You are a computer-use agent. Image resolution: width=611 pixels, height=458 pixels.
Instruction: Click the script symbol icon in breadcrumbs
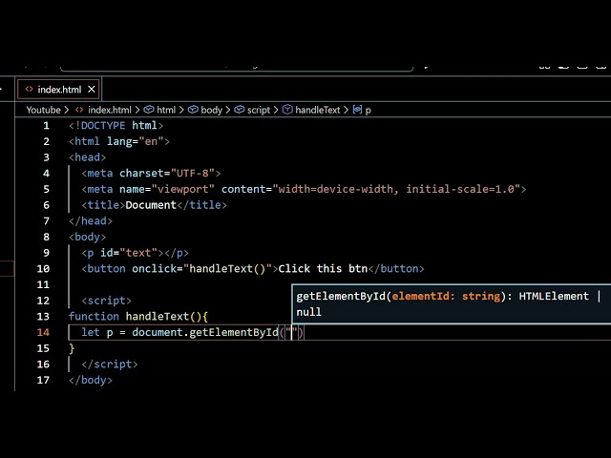pyautogui.click(x=240, y=110)
